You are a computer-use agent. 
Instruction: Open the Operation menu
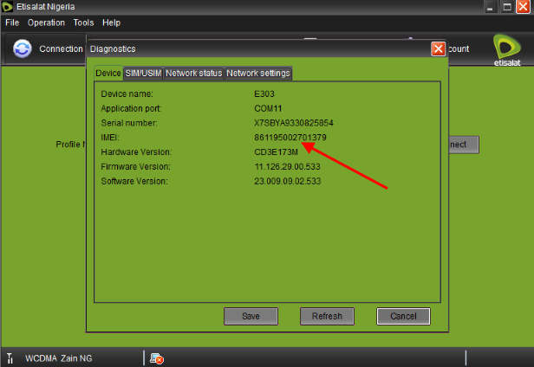[x=46, y=23]
